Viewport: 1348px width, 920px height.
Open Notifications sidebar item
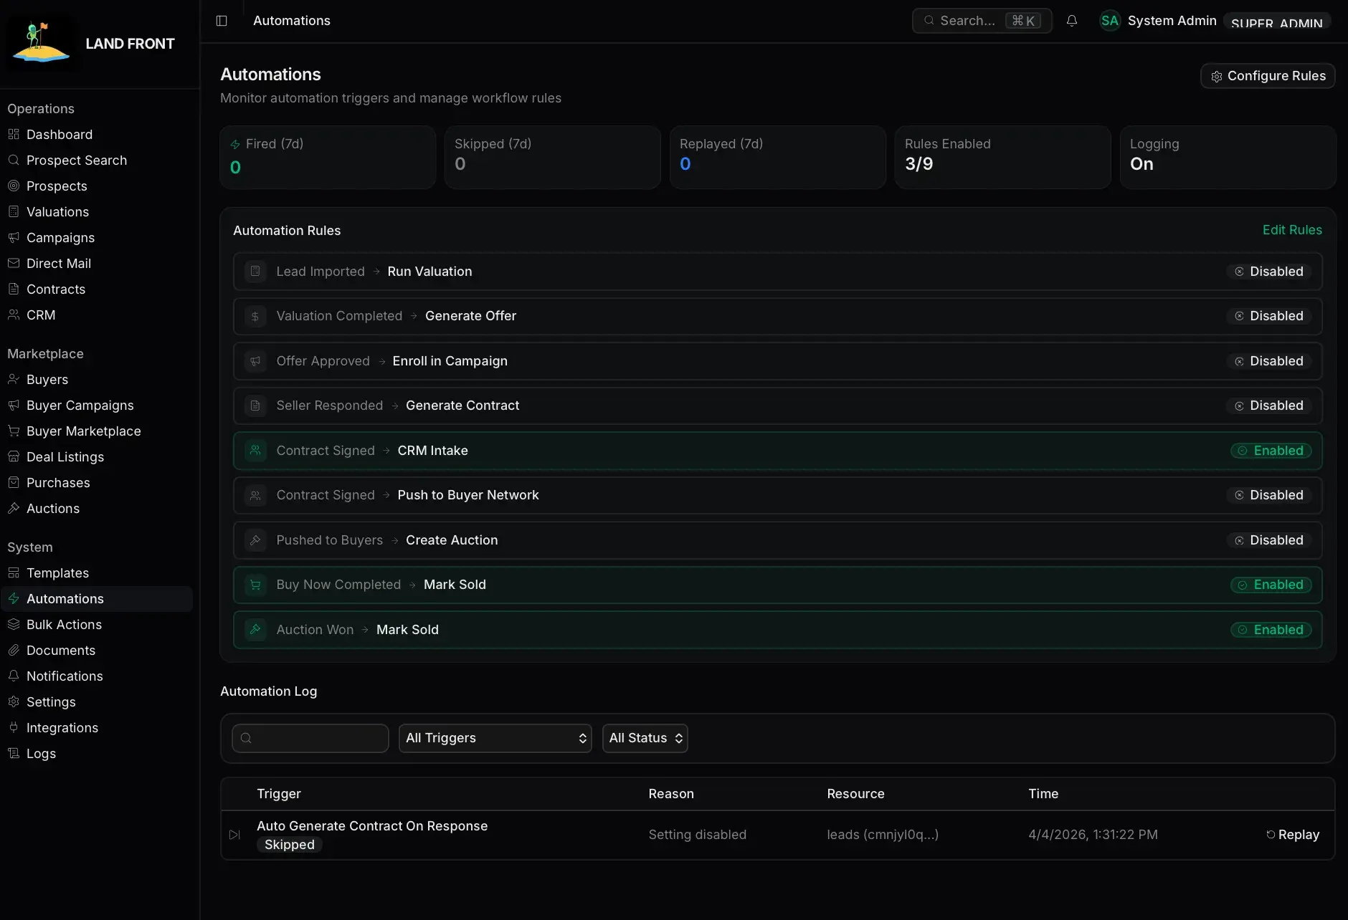(97, 676)
